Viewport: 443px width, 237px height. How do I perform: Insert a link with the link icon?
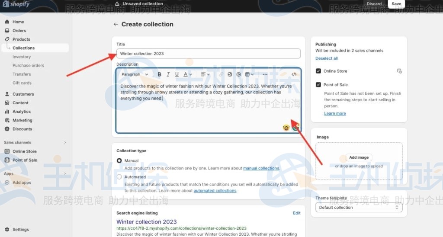tap(221, 74)
